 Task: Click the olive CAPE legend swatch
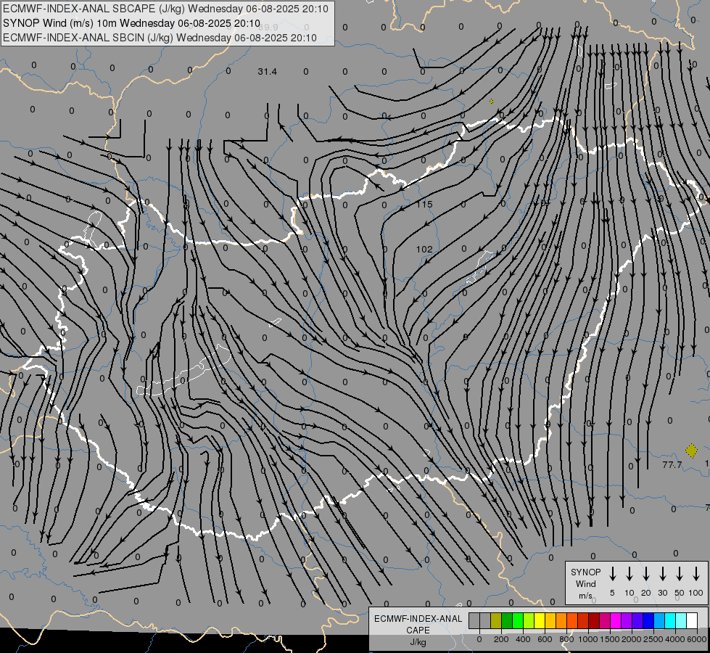[x=496, y=620]
